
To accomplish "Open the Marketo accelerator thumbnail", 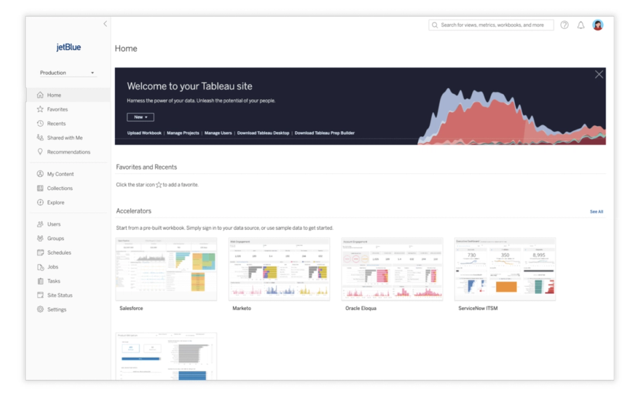I will coord(279,269).
